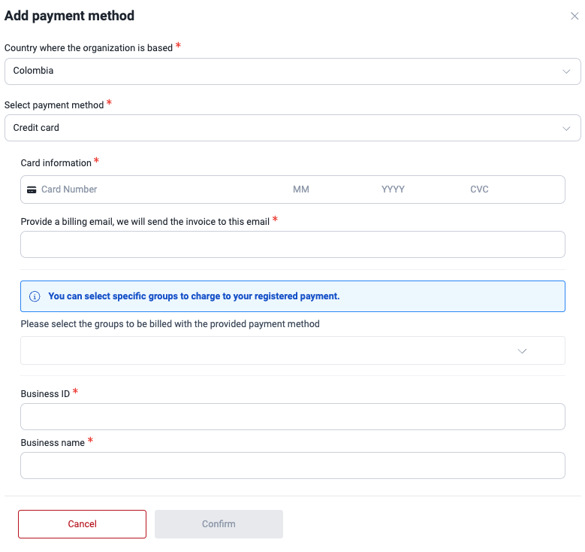Image resolution: width=585 pixels, height=552 pixels.
Task: Click the blue banner text about groups
Action: point(194,296)
